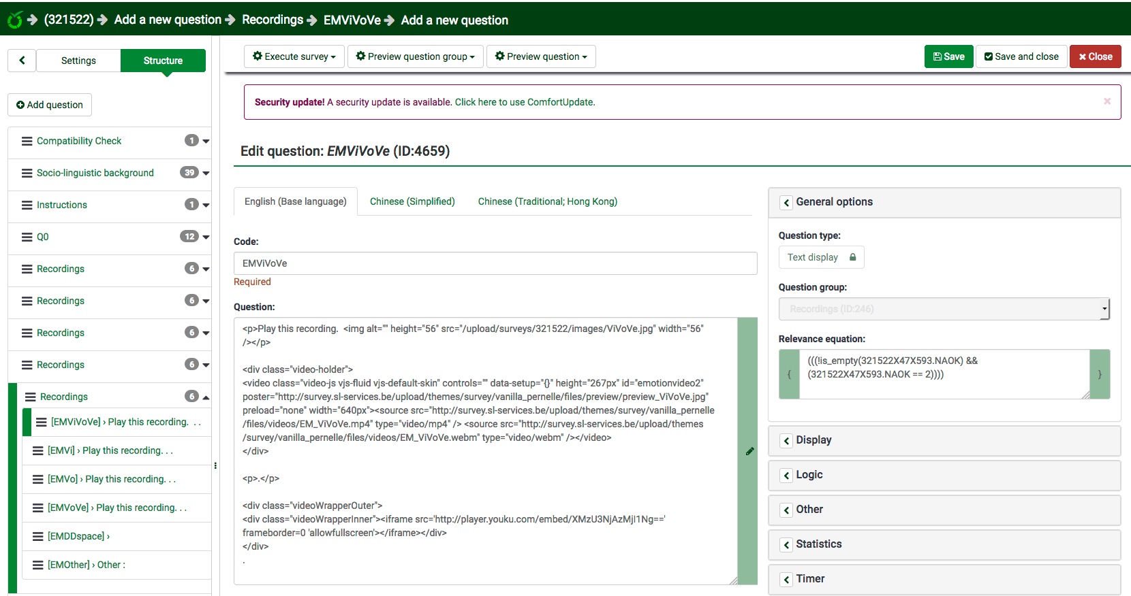
Task: Expand the Socio-linguistic background group
Action: coord(206,173)
